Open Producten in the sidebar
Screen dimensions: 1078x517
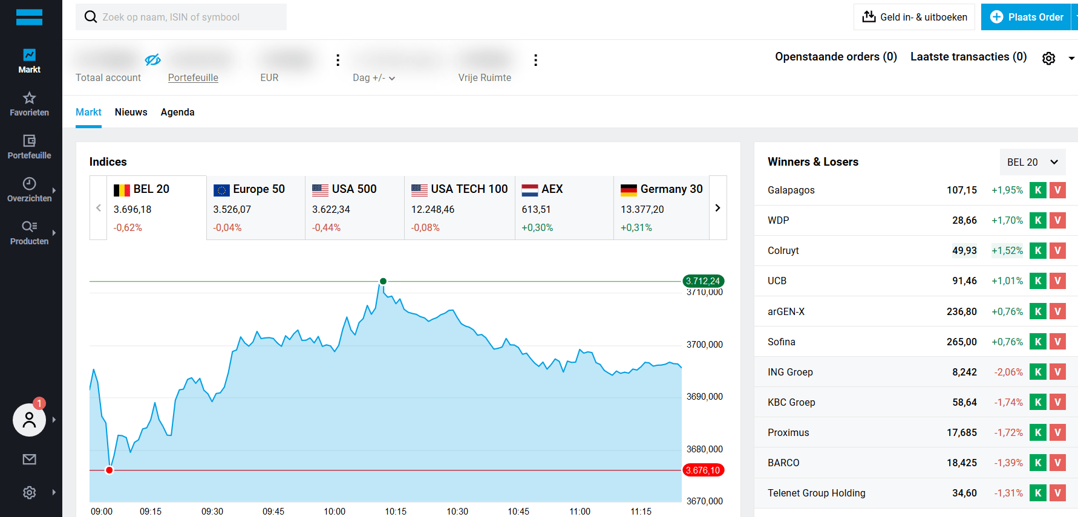29,233
